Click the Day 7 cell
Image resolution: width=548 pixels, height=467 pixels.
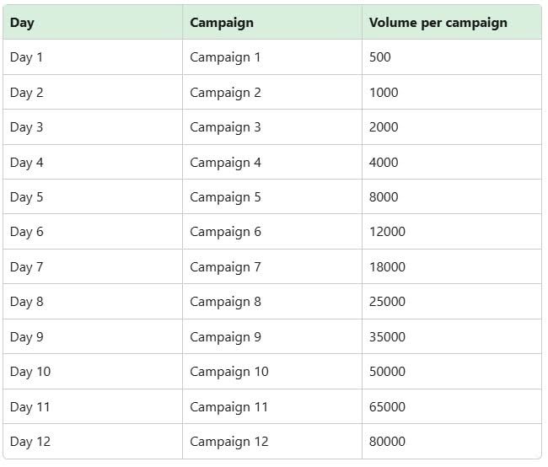coord(27,267)
